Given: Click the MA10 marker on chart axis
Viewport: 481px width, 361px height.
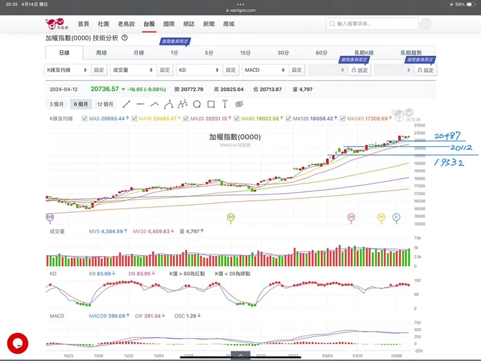Looking at the screenshot, I should [381, 218].
